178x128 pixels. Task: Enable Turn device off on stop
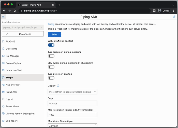(x=51, y=78)
